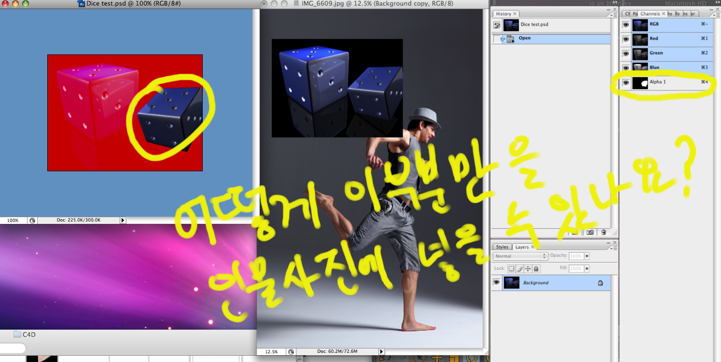Viewport: 721px width, 362px height.
Task: Enable Lock transparent pixels
Action: tap(512, 269)
